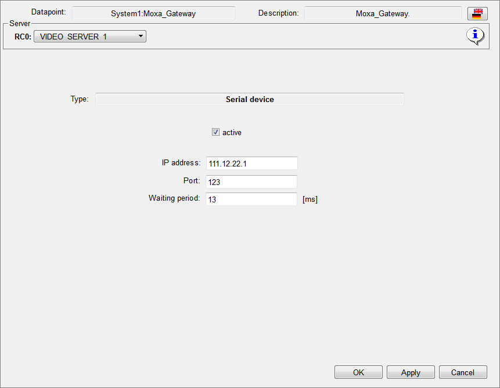Toggle the active checkbox

click(215, 132)
